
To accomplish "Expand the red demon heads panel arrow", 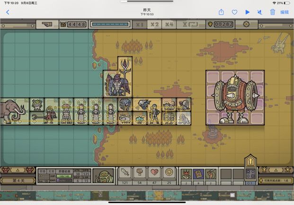I will pos(18,170).
